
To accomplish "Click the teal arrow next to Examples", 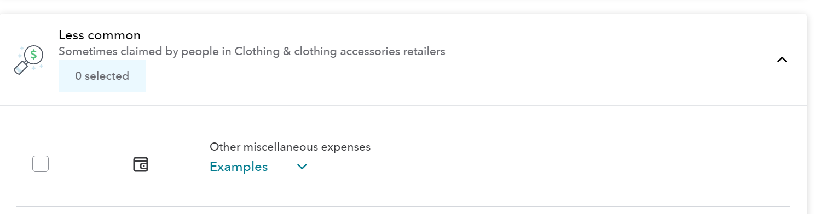I will point(302,167).
